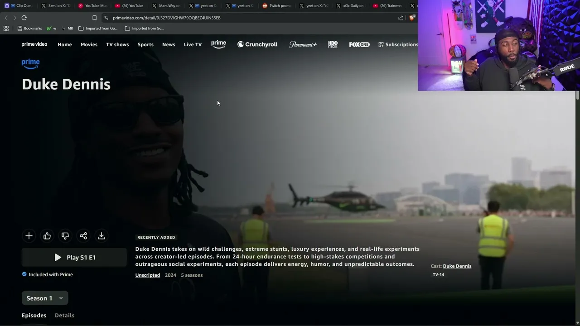
Task: Go back with the browser back arrow
Action: pyautogui.click(x=6, y=18)
